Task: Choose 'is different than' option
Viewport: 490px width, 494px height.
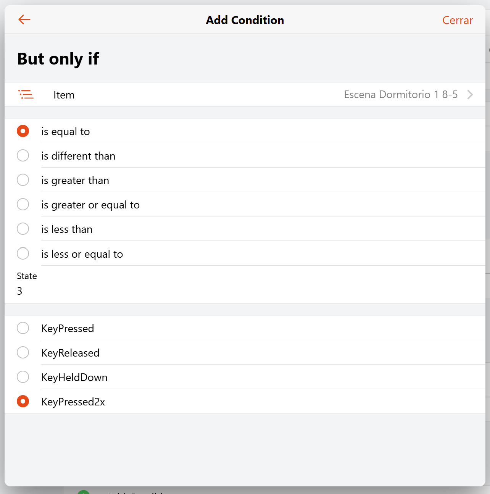Action: (23, 156)
